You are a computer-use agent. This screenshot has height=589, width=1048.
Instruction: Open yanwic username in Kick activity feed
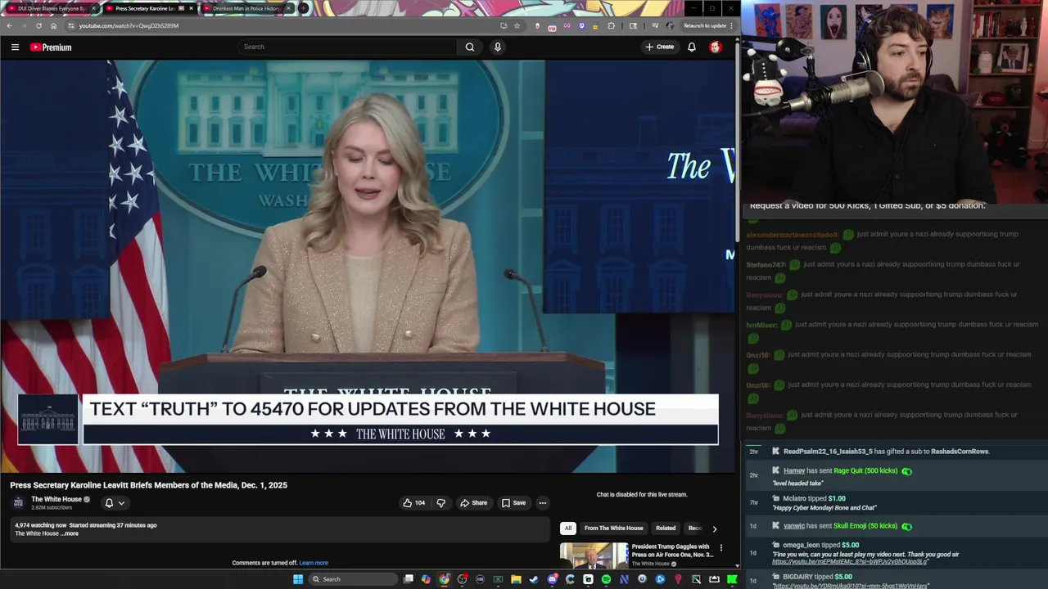(x=794, y=525)
